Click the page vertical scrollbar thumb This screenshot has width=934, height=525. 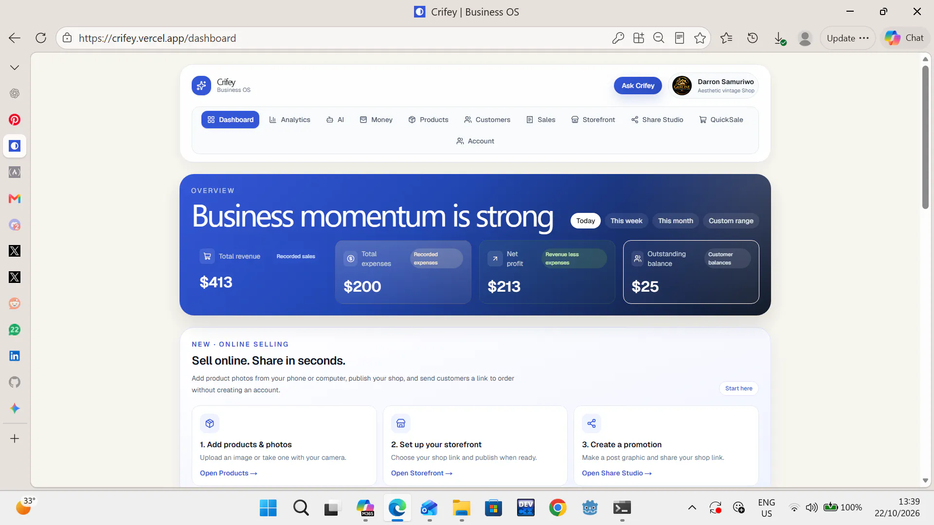point(925,138)
